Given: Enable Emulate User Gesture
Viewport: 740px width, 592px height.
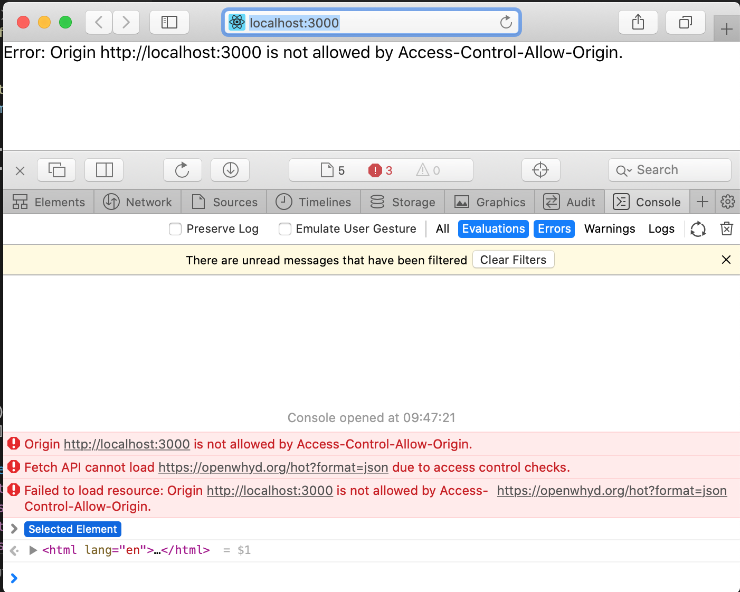Looking at the screenshot, I should point(284,229).
